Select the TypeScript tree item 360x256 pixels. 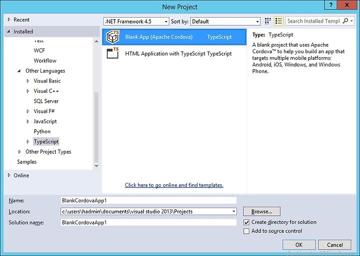point(46,141)
